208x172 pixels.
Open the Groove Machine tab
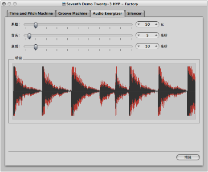[x=73, y=13]
